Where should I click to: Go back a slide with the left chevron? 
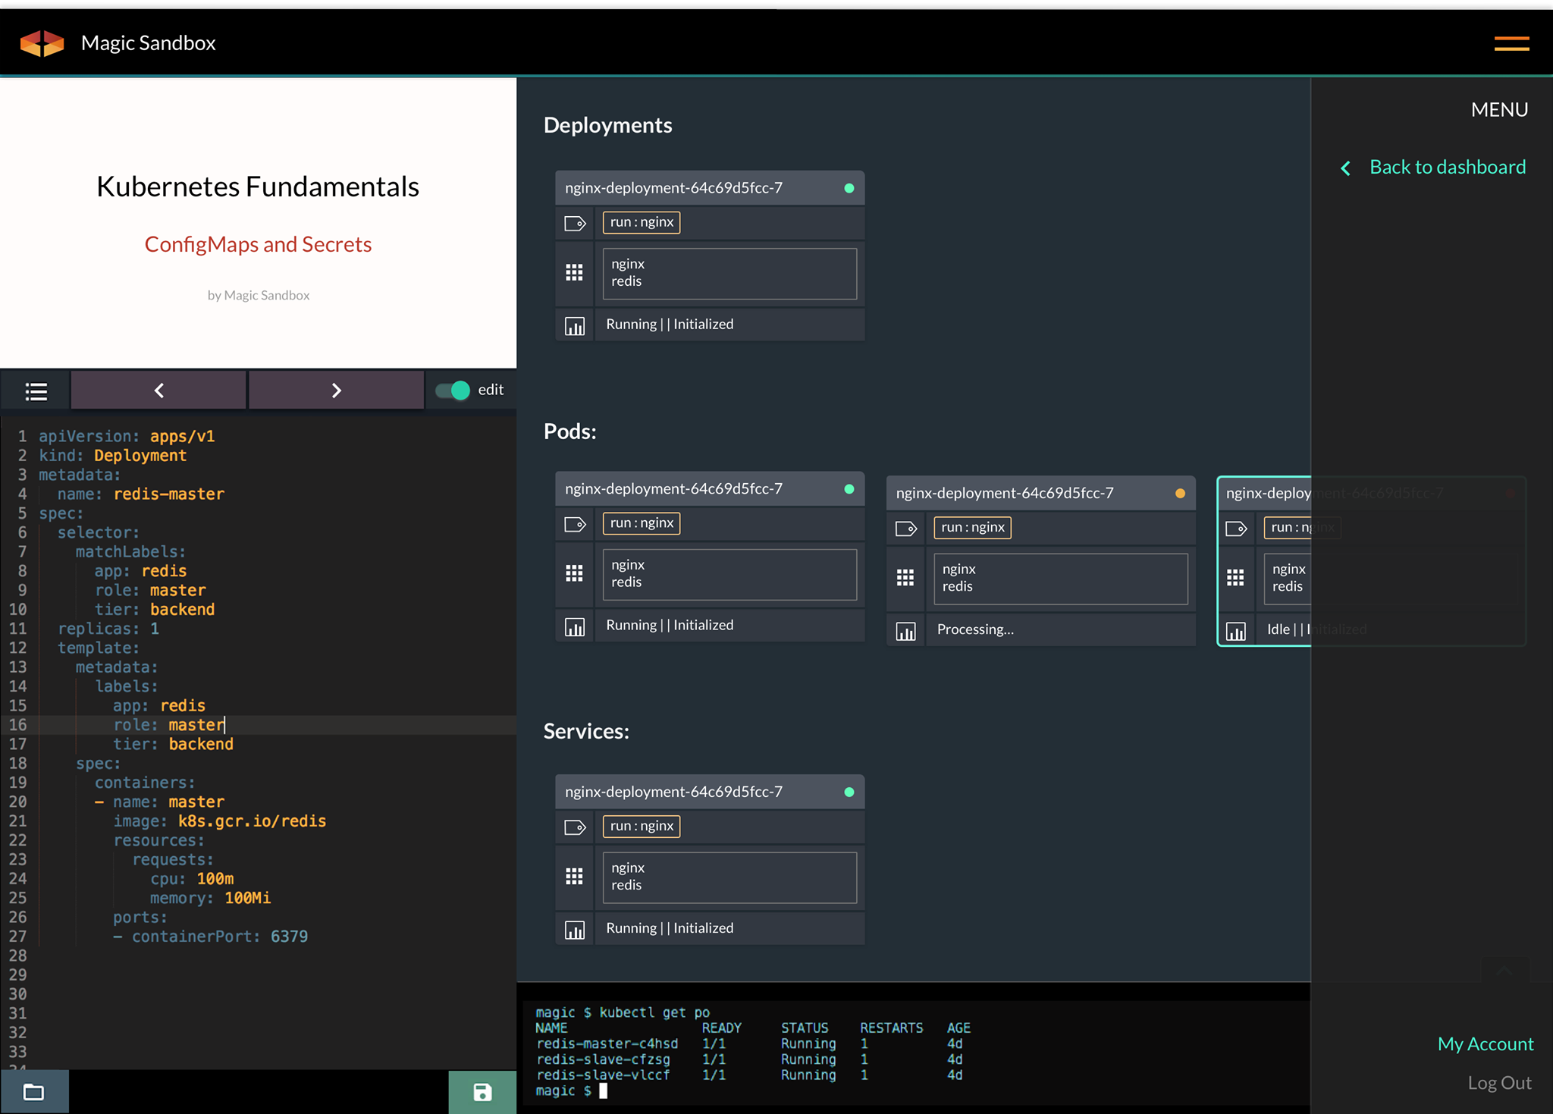coord(158,390)
